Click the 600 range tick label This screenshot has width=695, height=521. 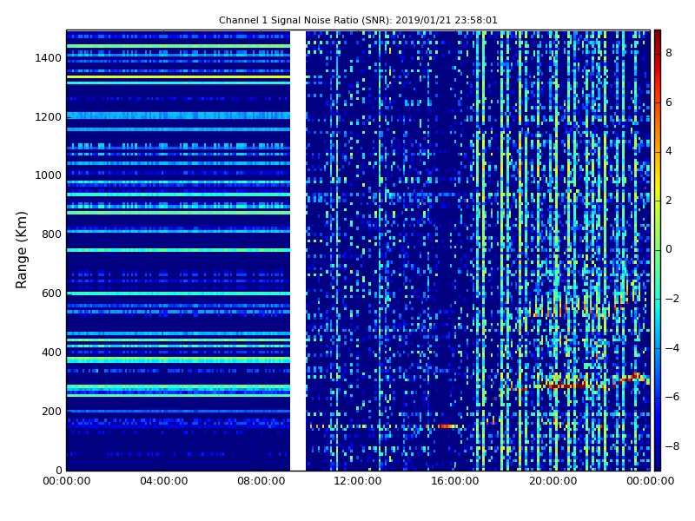(51, 293)
